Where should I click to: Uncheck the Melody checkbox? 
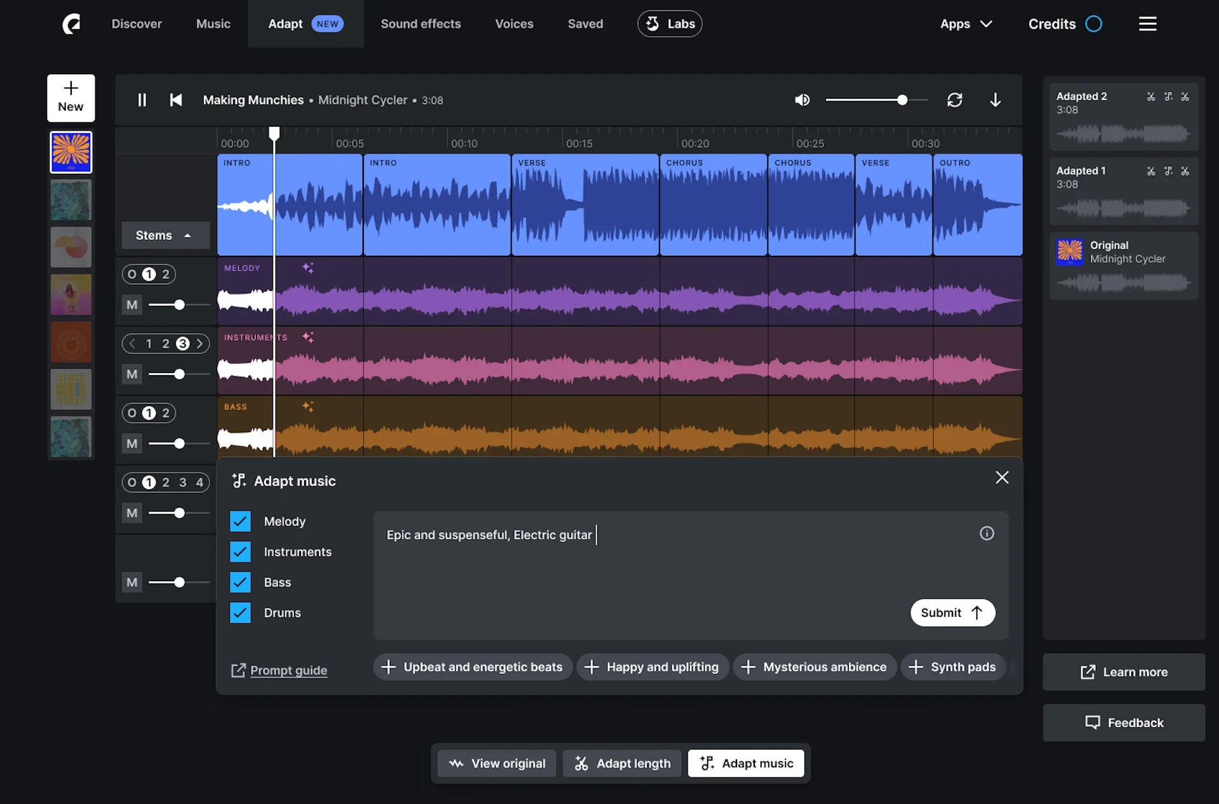[x=240, y=522]
